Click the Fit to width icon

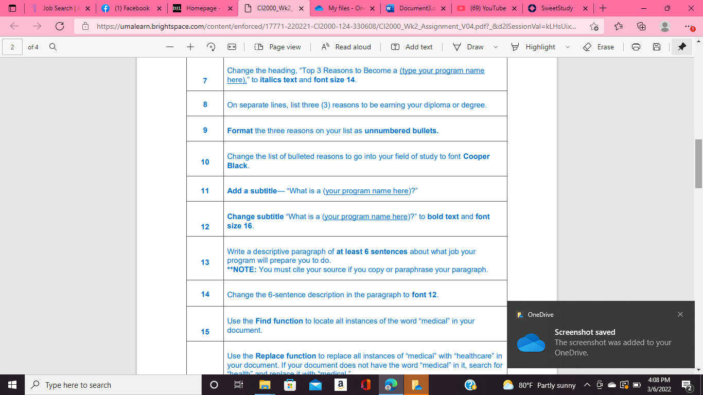(232, 47)
